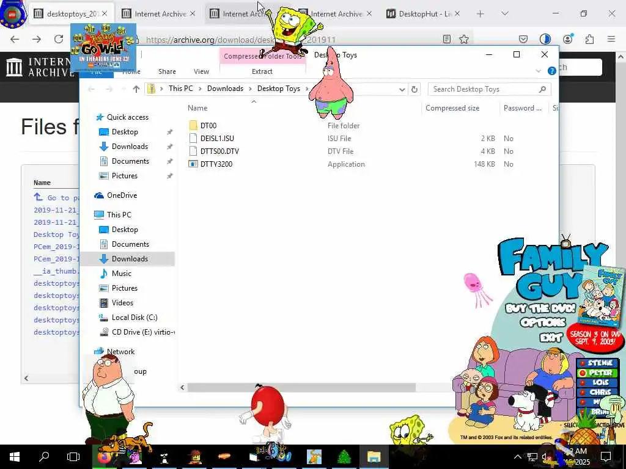Viewport: 626px width, 469px height.
Task: Expand the Explorer ribbon chevron
Action: click(538, 71)
